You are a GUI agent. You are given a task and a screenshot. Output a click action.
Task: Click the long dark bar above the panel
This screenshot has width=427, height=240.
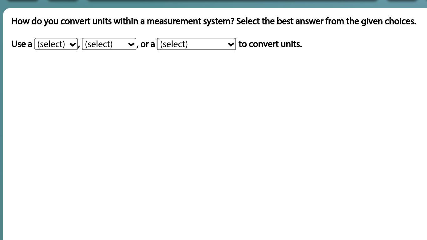tap(233, 1)
